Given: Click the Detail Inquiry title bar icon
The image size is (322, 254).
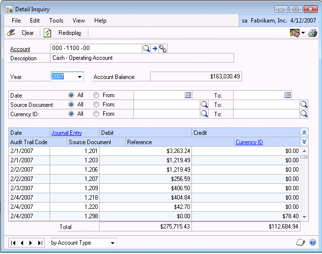Looking at the screenshot, I should (9, 9).
